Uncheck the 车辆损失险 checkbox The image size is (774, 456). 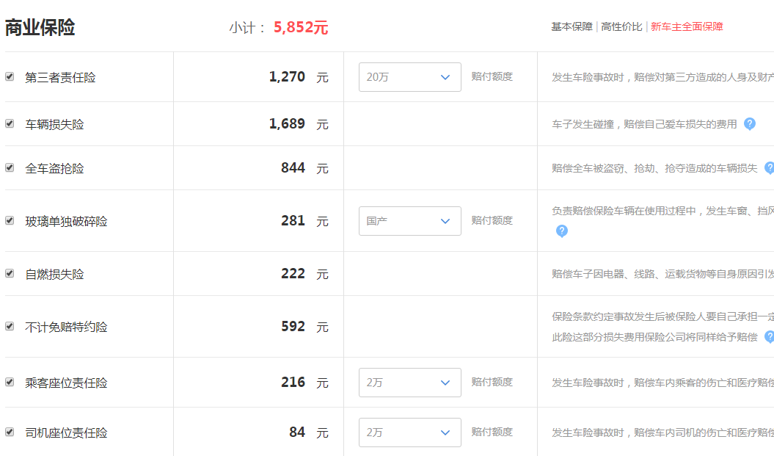coord(10,123)
